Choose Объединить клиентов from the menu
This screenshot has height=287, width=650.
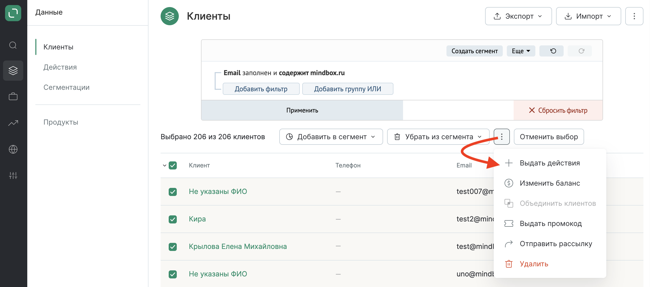tap(550, 203)
